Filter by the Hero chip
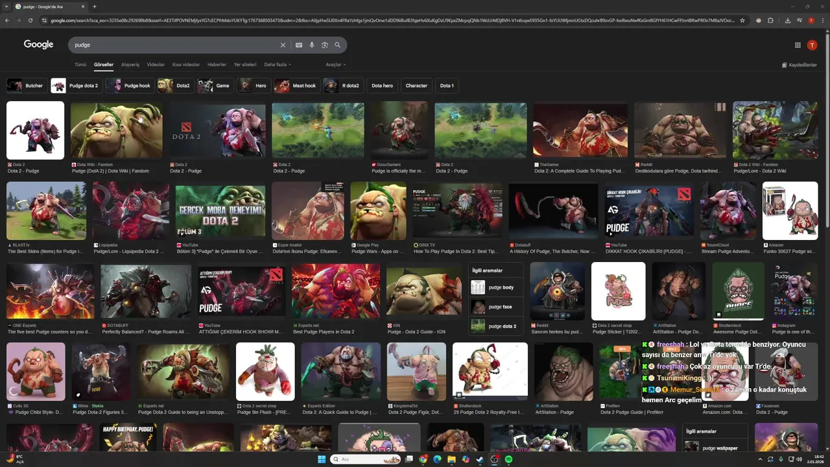This screenshot has height=467, width=830. click(x=254, y=86)
